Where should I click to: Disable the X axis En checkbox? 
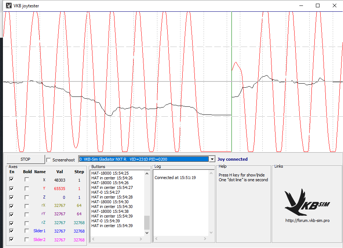[12, 179]
